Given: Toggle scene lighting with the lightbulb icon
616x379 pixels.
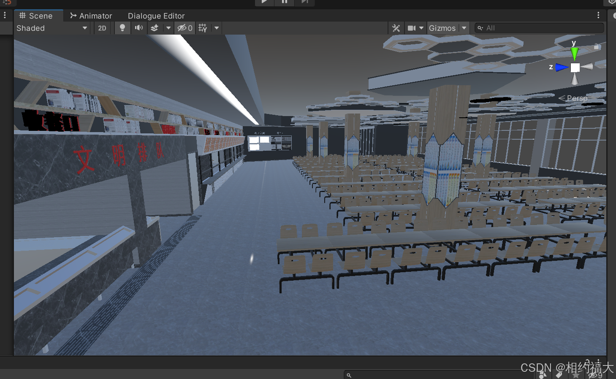Looking at the screenshot, I should (122, 28).
